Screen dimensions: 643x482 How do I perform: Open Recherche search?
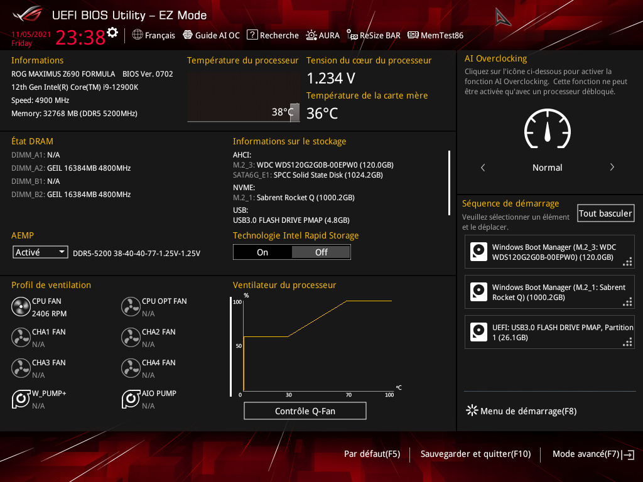273,35
